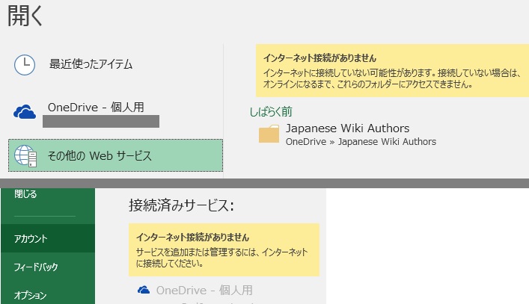Click the Japanese Wiki Authors folder icon
The width and height of the screenshot is (529, 304).
pyautogui.click(x=269, y=134)
